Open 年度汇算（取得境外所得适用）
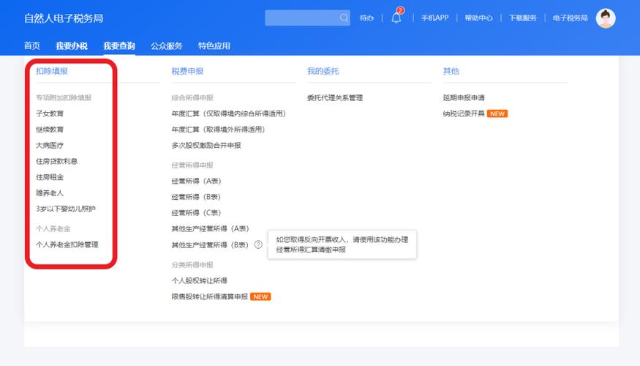The width and height of the screenshot is (640, 366). (219, 130)
